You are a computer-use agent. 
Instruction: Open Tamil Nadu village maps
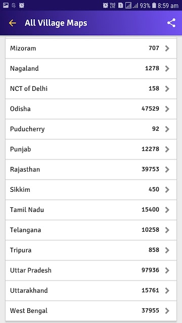(91, 210)
